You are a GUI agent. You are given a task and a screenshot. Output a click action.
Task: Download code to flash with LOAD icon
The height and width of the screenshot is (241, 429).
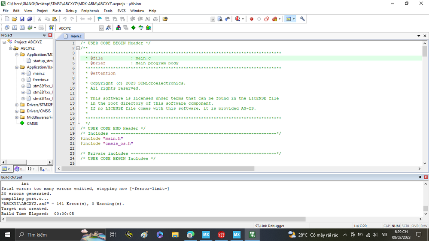(51, 27)
